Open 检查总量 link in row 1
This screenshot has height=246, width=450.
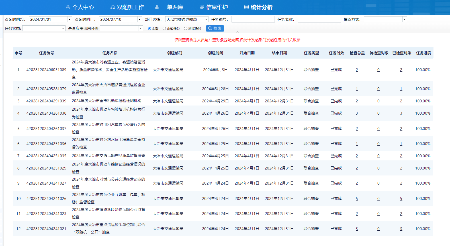click(x=357, y=70)
